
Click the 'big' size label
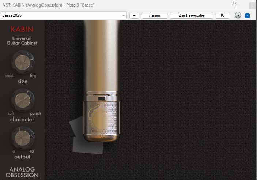click(33, 76)
